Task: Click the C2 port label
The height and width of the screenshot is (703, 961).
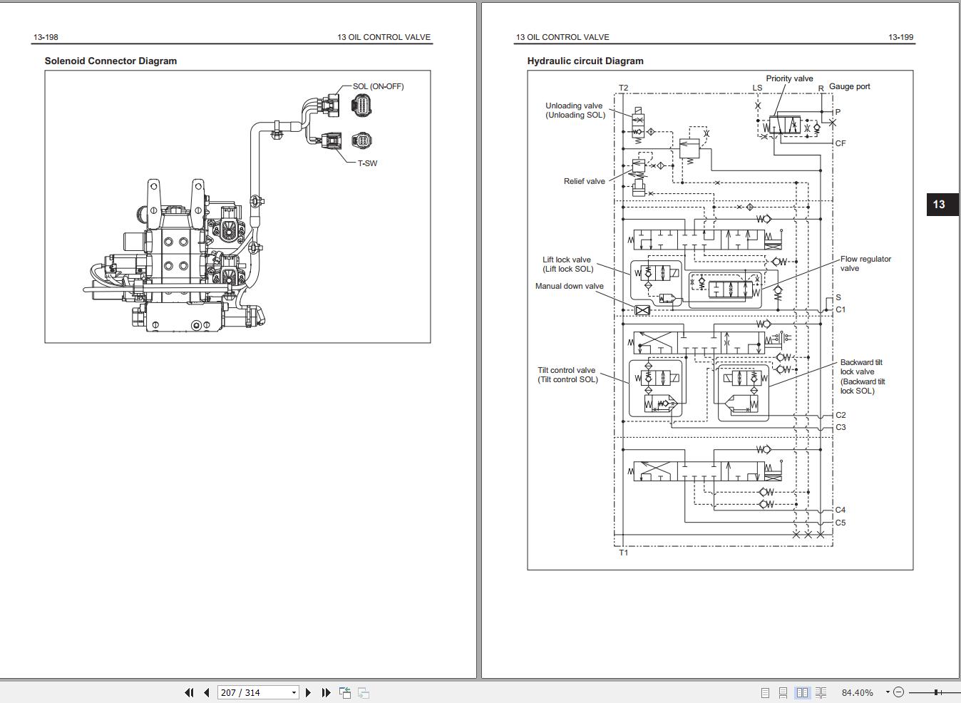Action: pos(841,415)
